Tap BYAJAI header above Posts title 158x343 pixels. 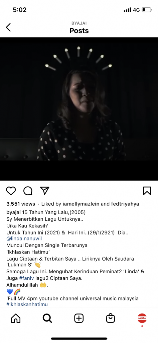[79, 23]
